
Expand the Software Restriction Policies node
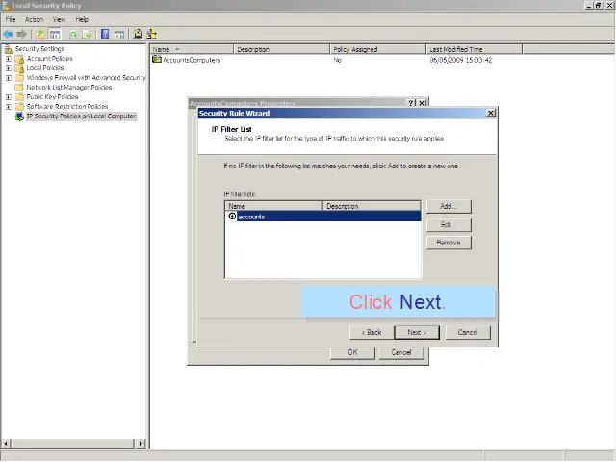point(9,107)
